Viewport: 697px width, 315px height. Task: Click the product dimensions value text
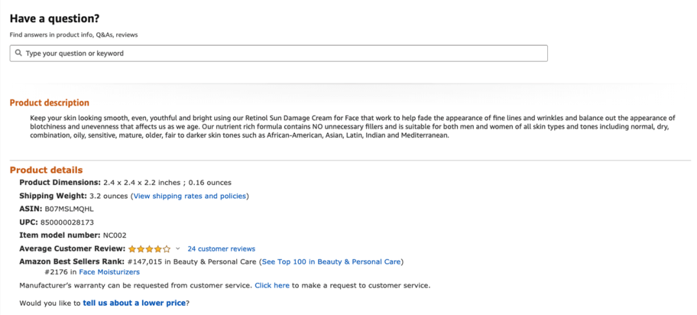(167, 183)
